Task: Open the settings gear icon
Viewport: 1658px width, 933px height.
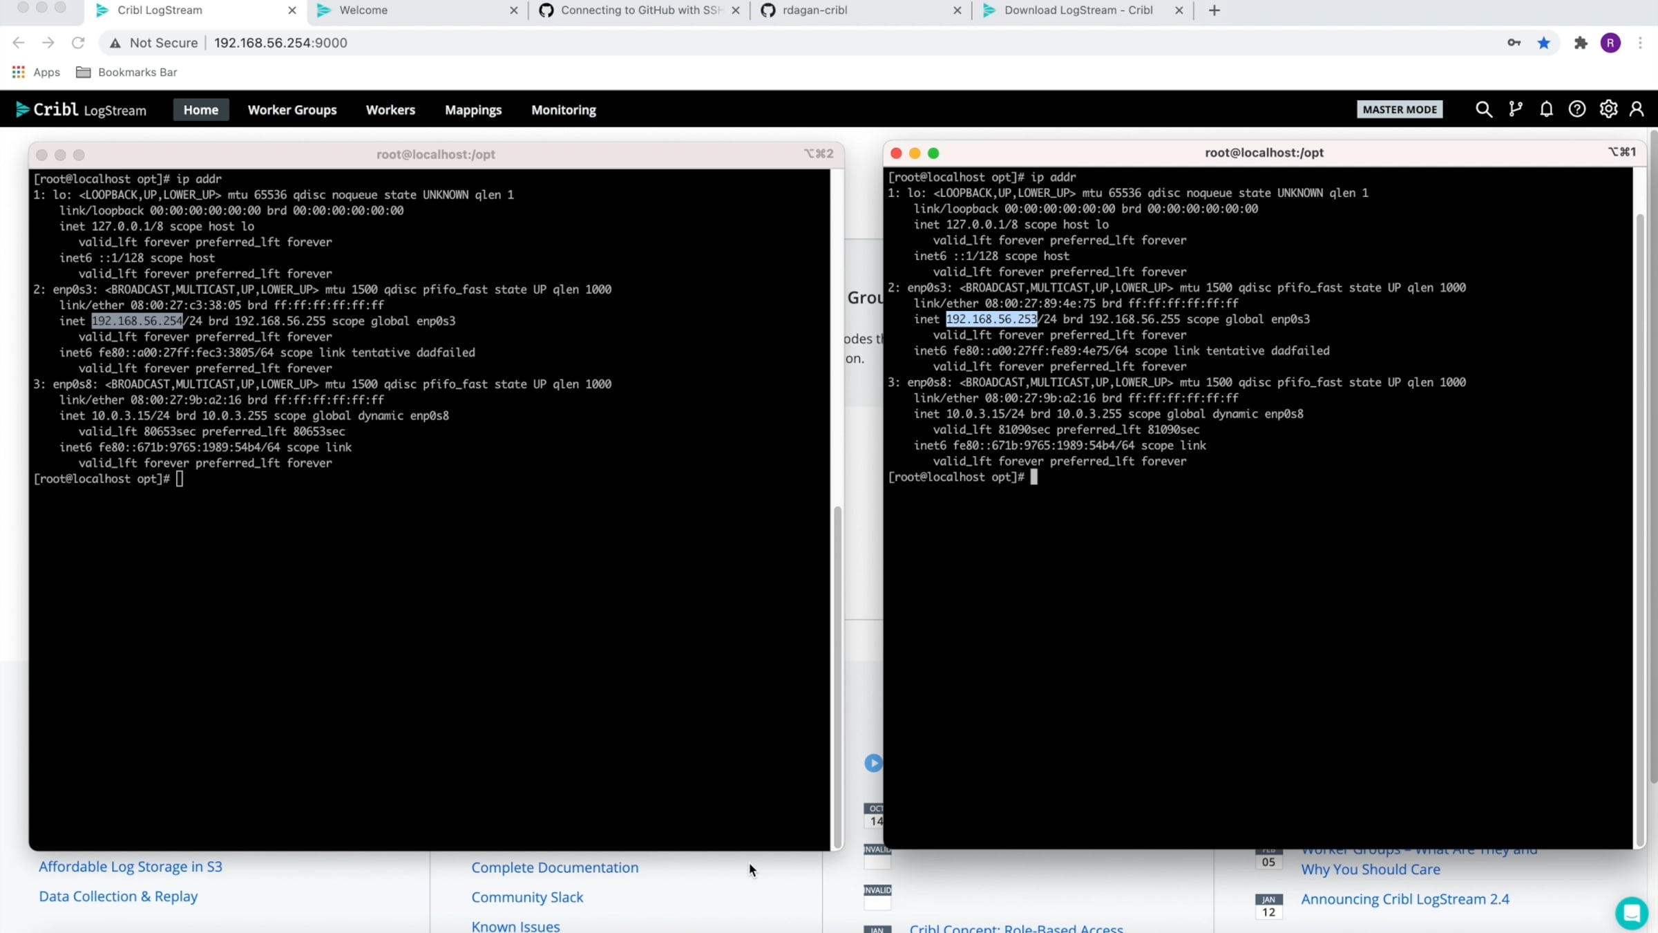Action: 1608,109
